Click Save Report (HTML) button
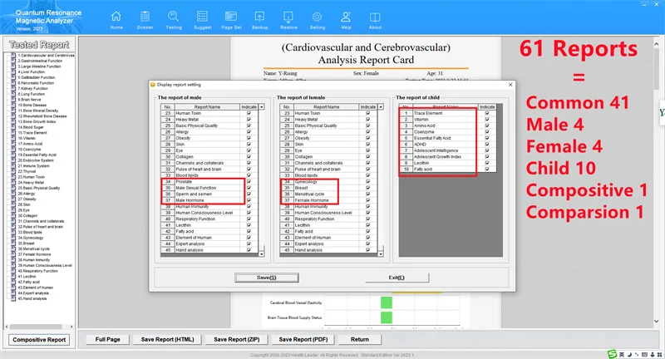665x359 pixels. 168,340
